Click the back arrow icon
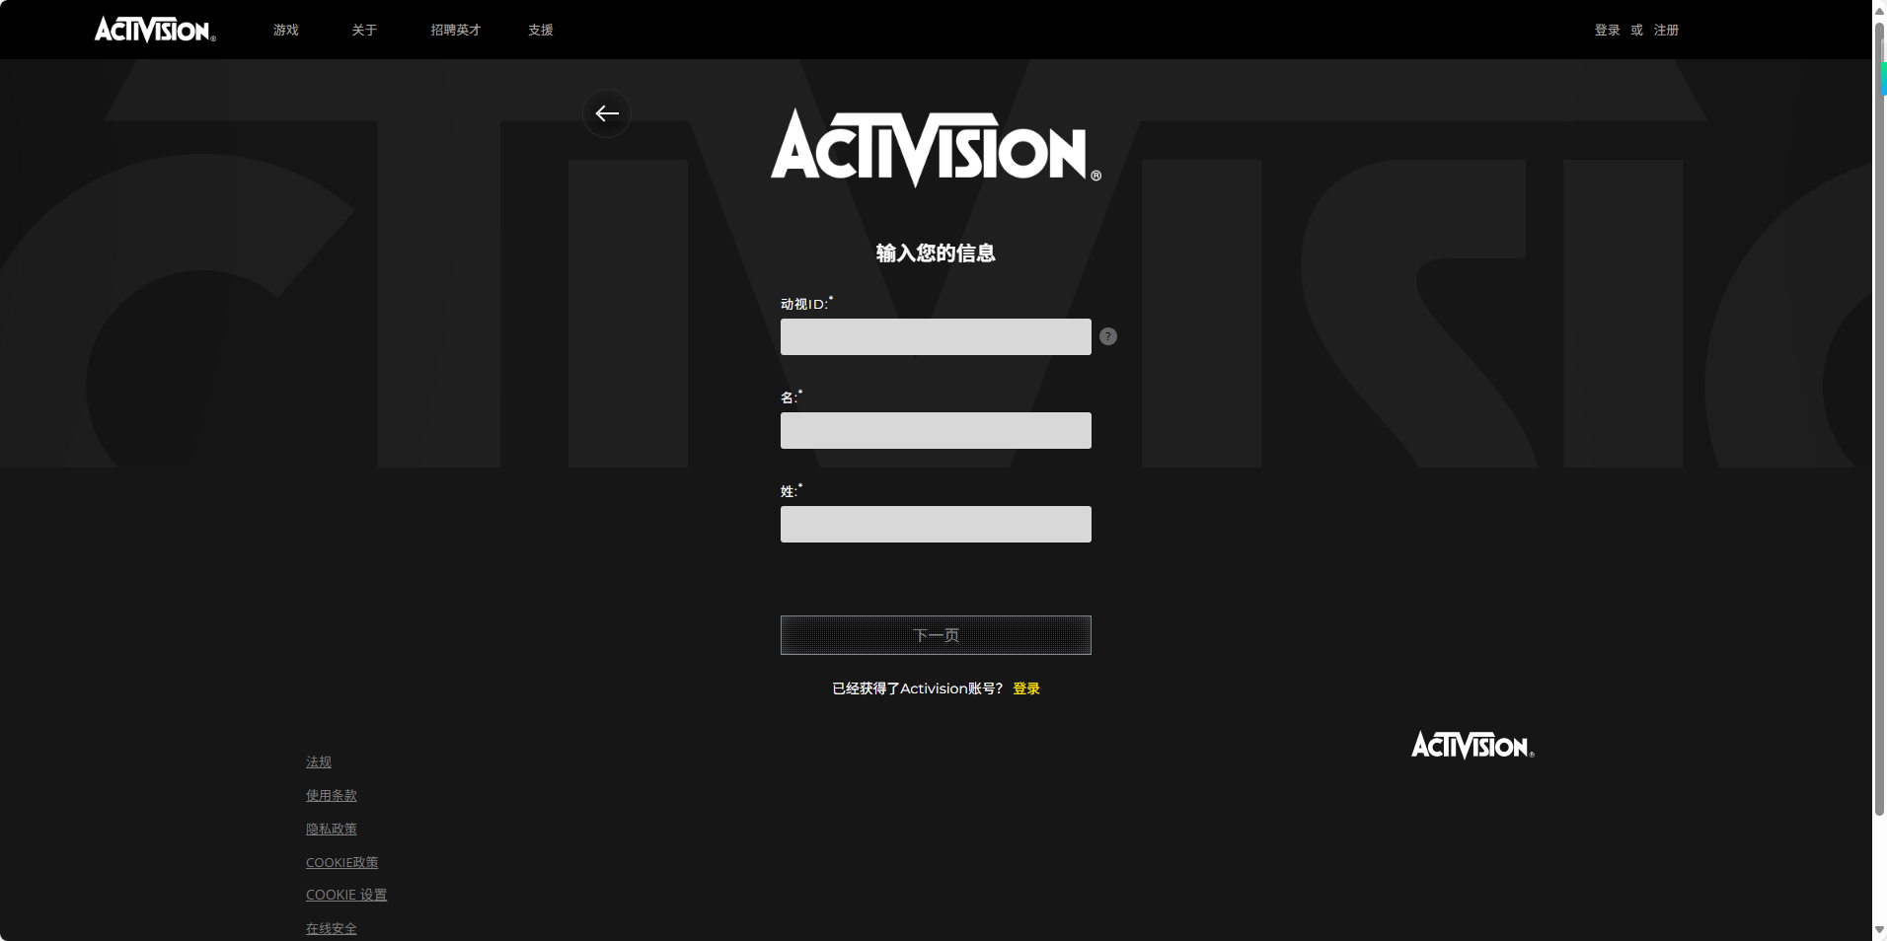The image size is (1887, 941). click(x=607, y=113)
